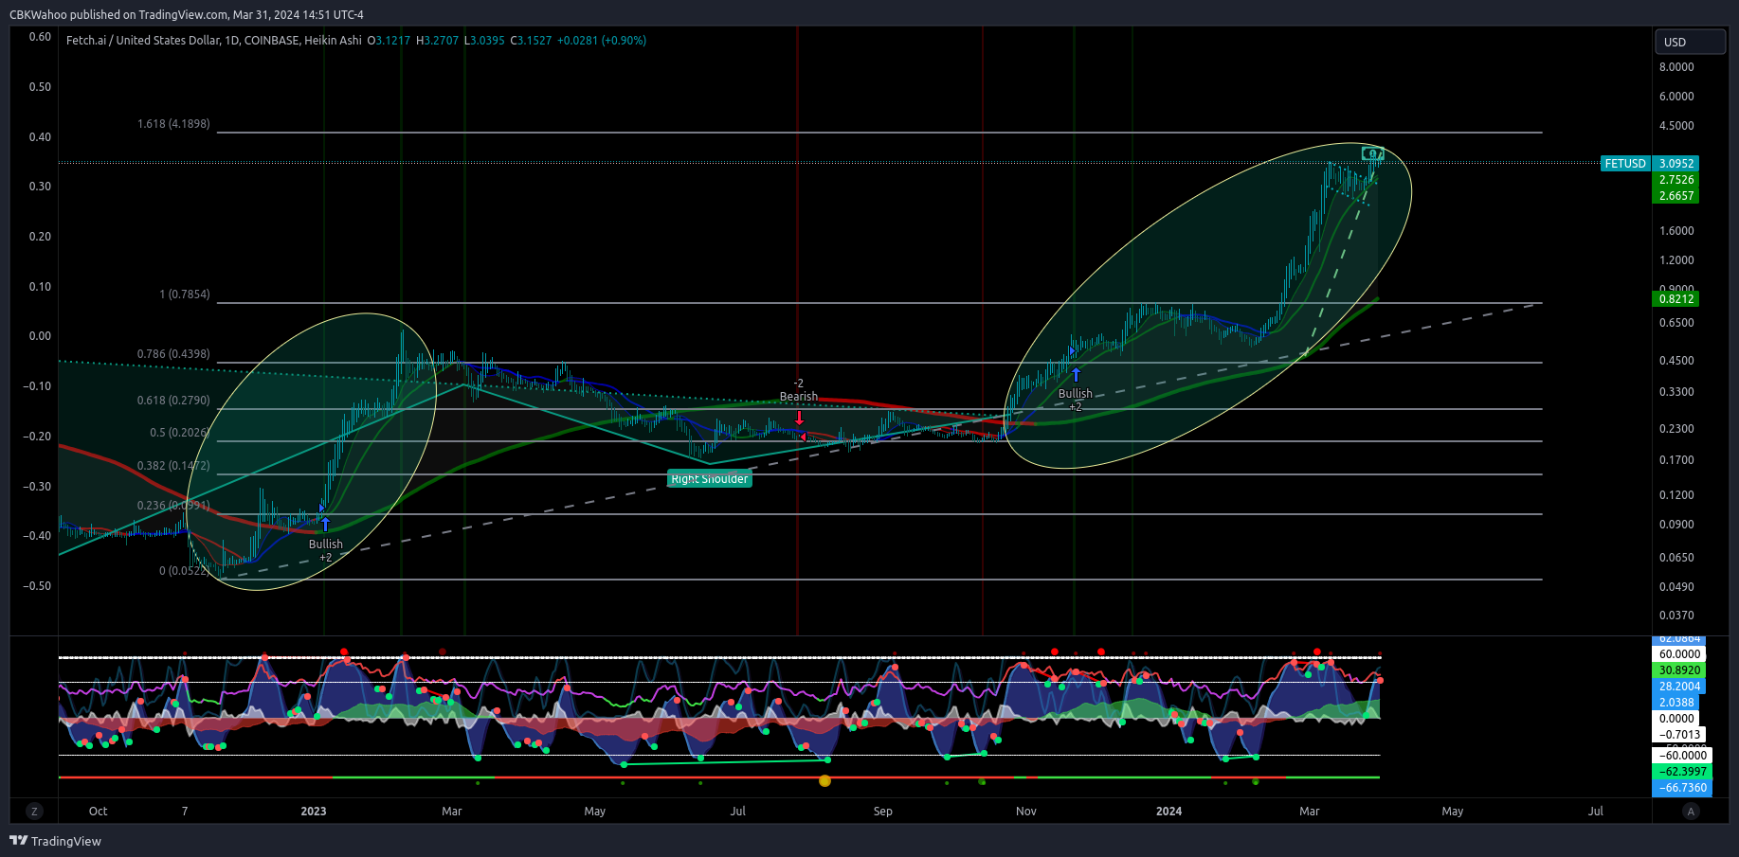The image size is (1739, 857).
Task: Click the red Bearish down arrow
Action: click(x=799, y=418)
